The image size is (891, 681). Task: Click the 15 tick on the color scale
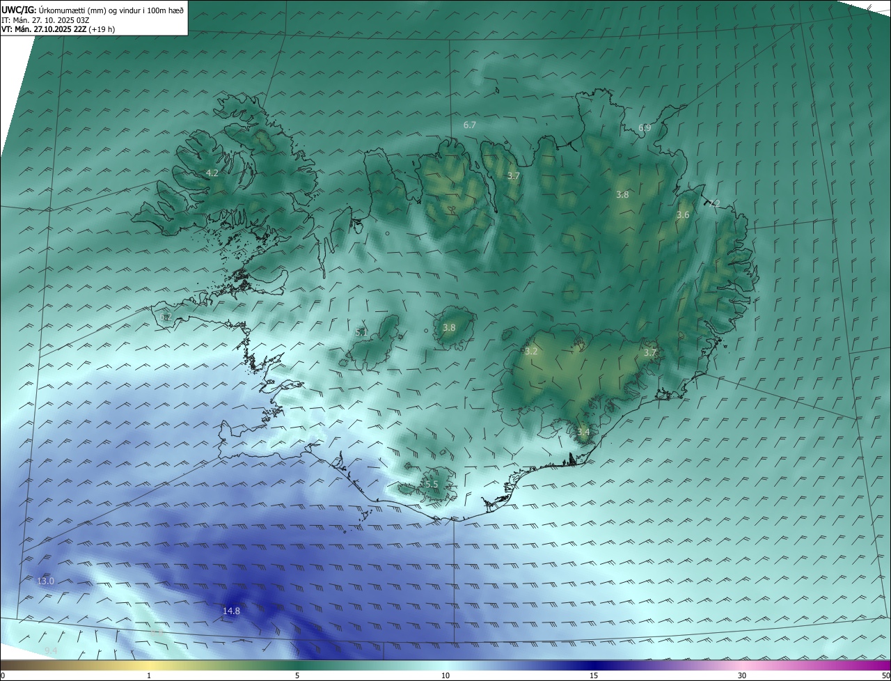tap(593, 675)
